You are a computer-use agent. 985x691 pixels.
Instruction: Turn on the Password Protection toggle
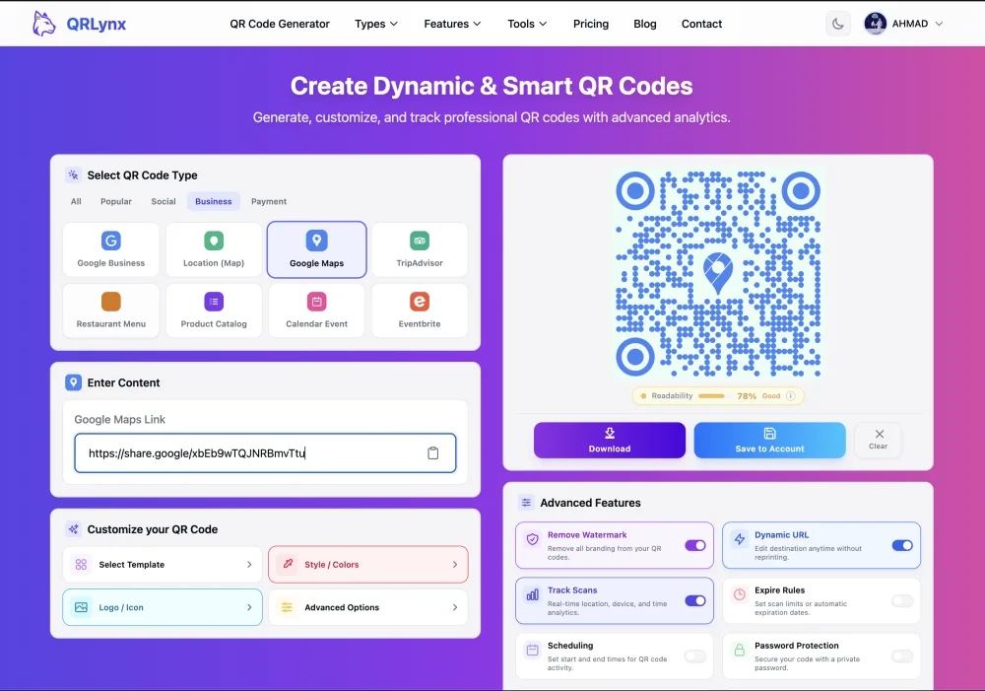902,656
